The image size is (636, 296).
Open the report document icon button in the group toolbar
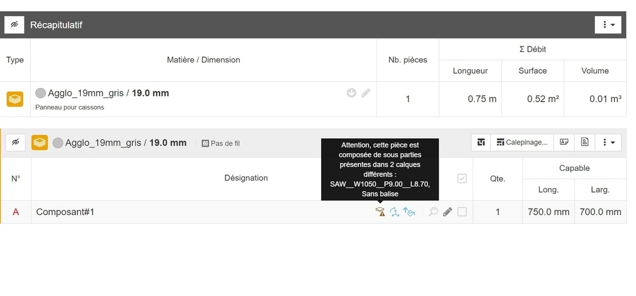(x=584, y=142)
